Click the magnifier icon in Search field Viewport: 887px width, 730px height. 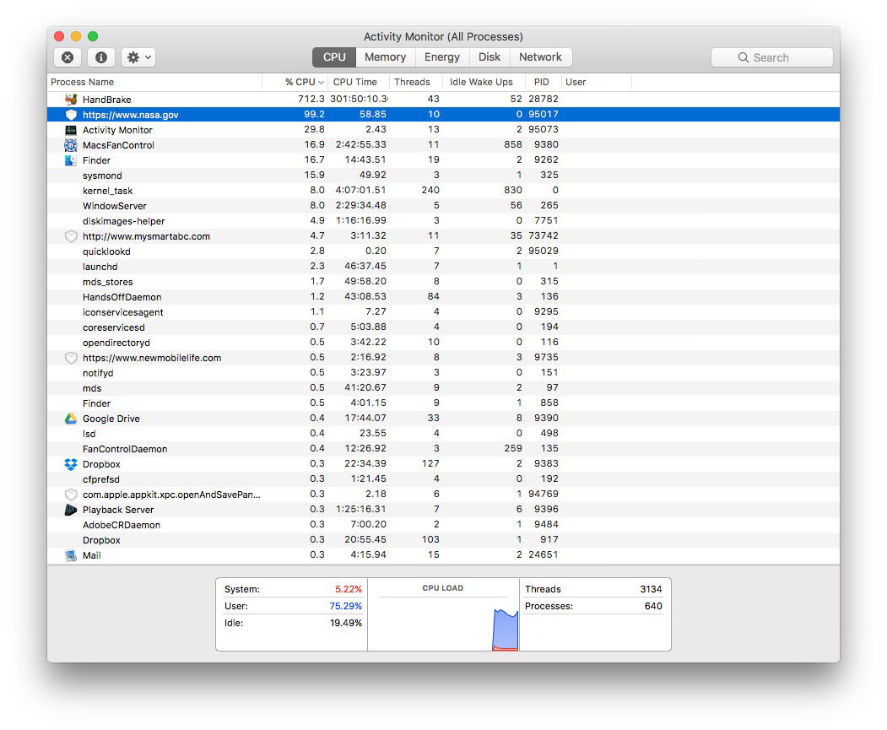(744, 57)
